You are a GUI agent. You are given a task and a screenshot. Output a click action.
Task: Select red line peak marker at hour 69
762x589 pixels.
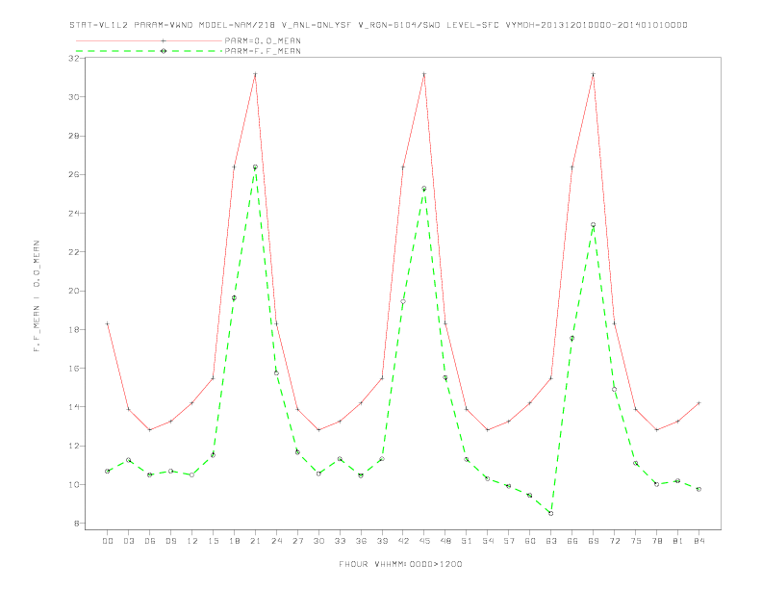pyautogui.click(x=594, y=74)
